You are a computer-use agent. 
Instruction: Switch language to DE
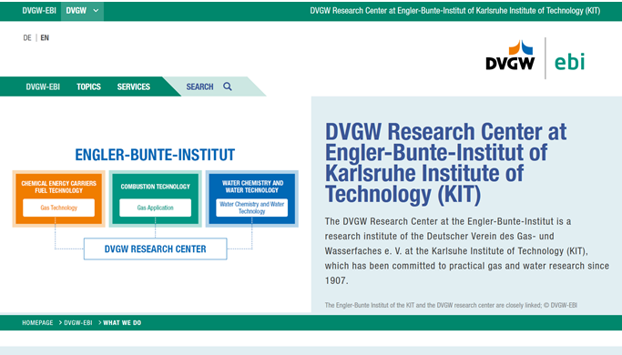coord(27,37)
